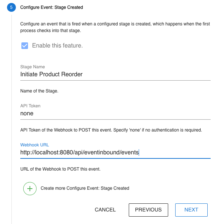Viewport: 218px width, 224px height.
Task: Proceed with the NEXT button
Action: point(191,210)
